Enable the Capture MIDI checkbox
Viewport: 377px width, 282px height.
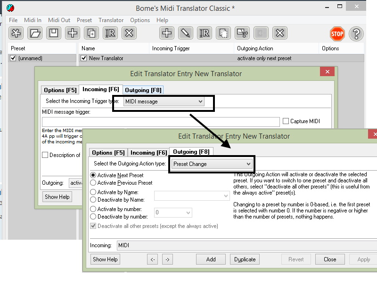point(286,121)
